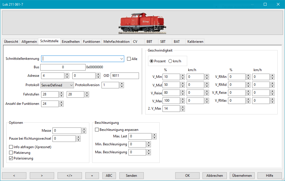Click the next locomotive '>' button
Image resolution: width=285 pixels, height=181 pixels.
(x=42, y=176)
